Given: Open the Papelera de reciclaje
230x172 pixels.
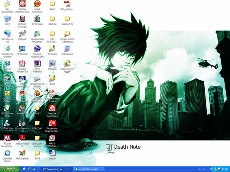Looking at the screenshot, I should (x=7, y=51).
